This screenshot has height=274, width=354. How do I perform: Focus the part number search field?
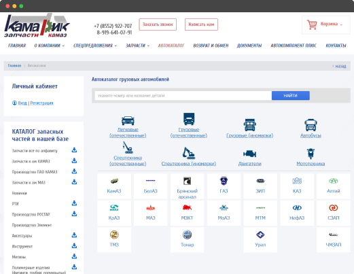[x=183, y=96]
